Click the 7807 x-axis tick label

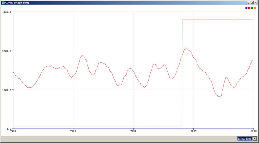193,131
